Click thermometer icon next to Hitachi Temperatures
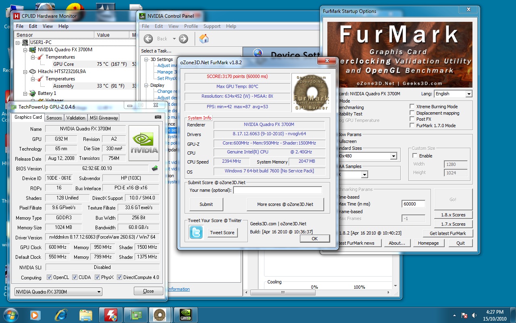Image resolution: width=516 pixels, height=323 pixels. (40, 79)
